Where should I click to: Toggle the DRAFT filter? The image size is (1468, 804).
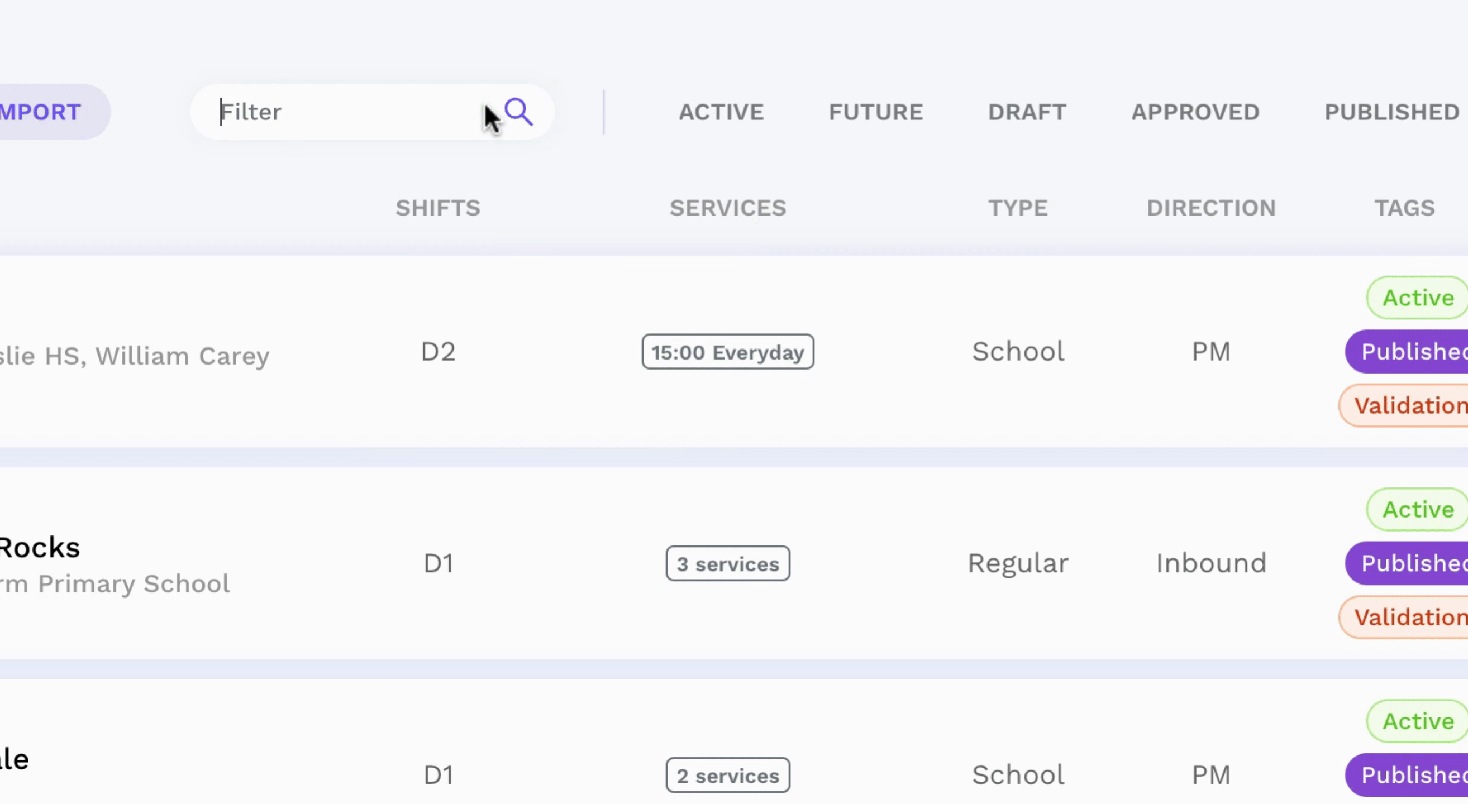1027,112
